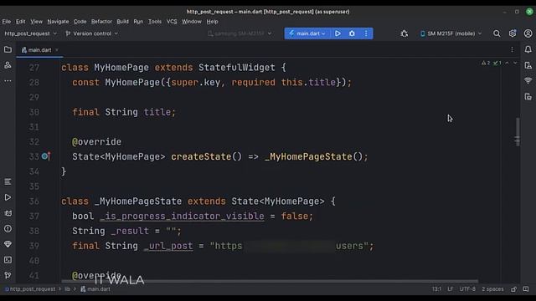The image size is (536, 301).
Task: Open the Help menu
Action: point(212,22)
